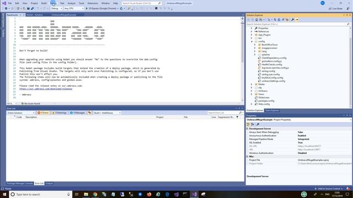This screenshot has height=198, width=353.
Task: Toggle the 0 Messages filter button
Action: pyautogui.click(x=77, y=113)
